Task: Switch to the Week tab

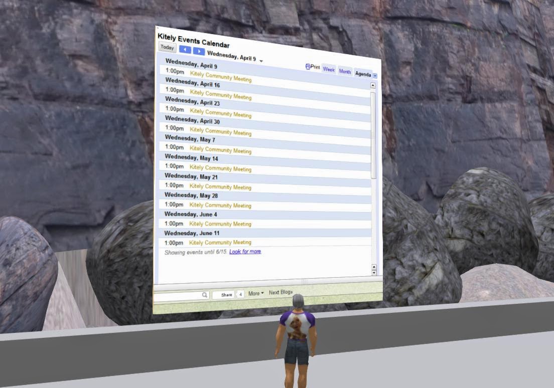Action: [329, 70]
